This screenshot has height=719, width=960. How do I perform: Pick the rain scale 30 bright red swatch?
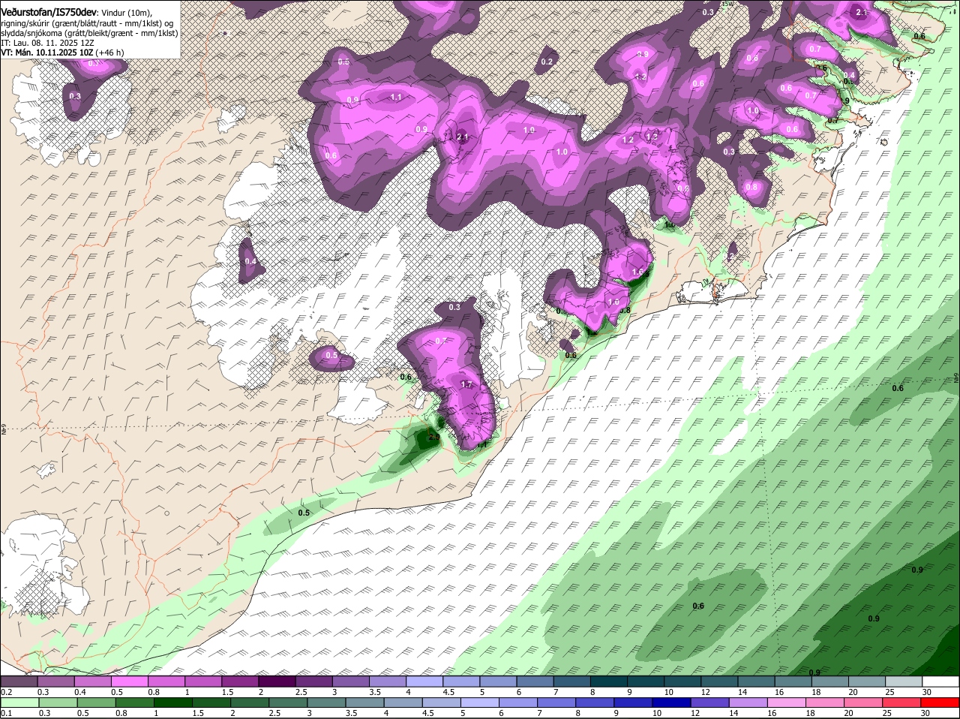(x=940, y=702)
